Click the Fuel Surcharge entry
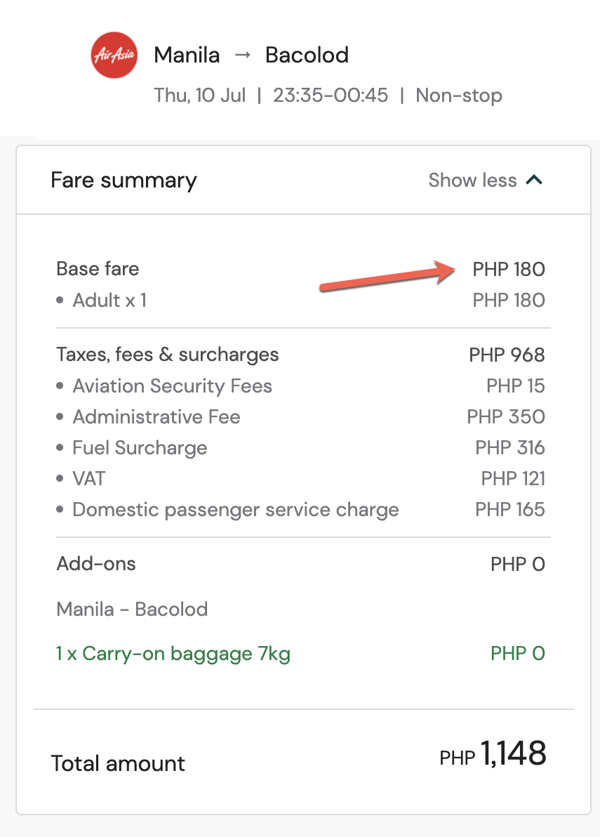 tap(140, 448)
